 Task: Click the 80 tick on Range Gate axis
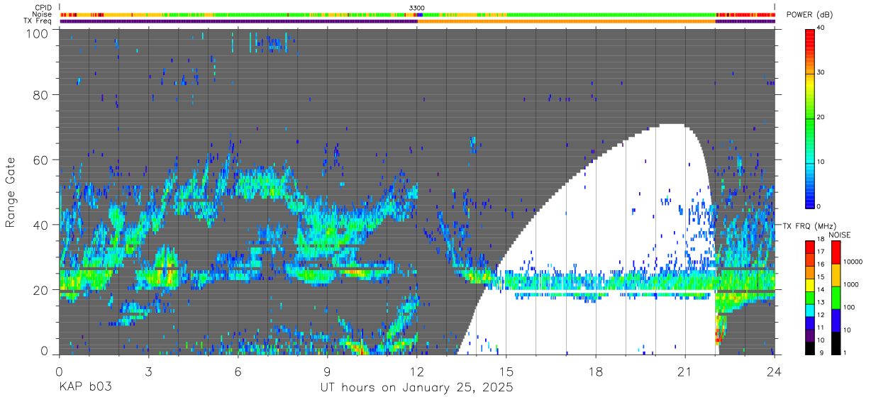[41, 95]
